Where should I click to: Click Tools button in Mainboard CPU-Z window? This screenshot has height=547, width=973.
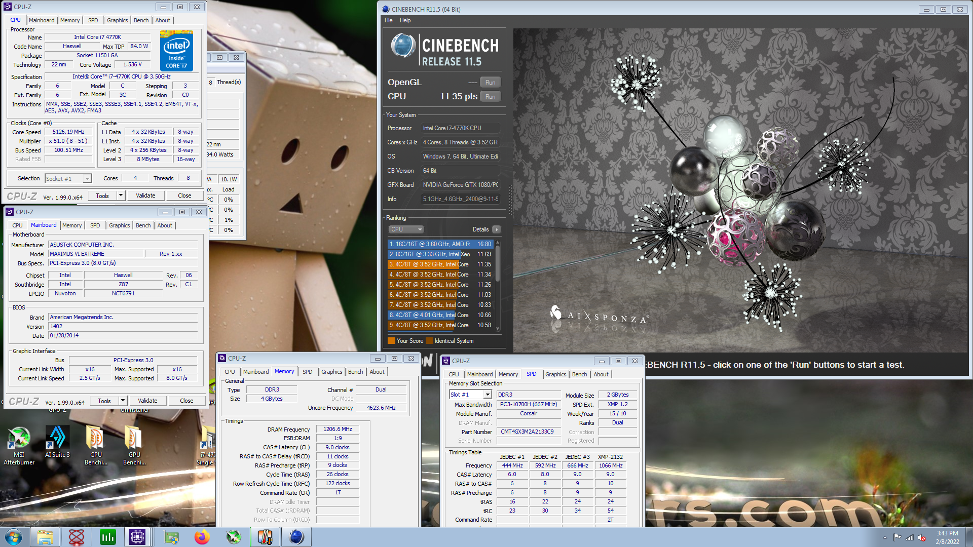tap(104, 401)
